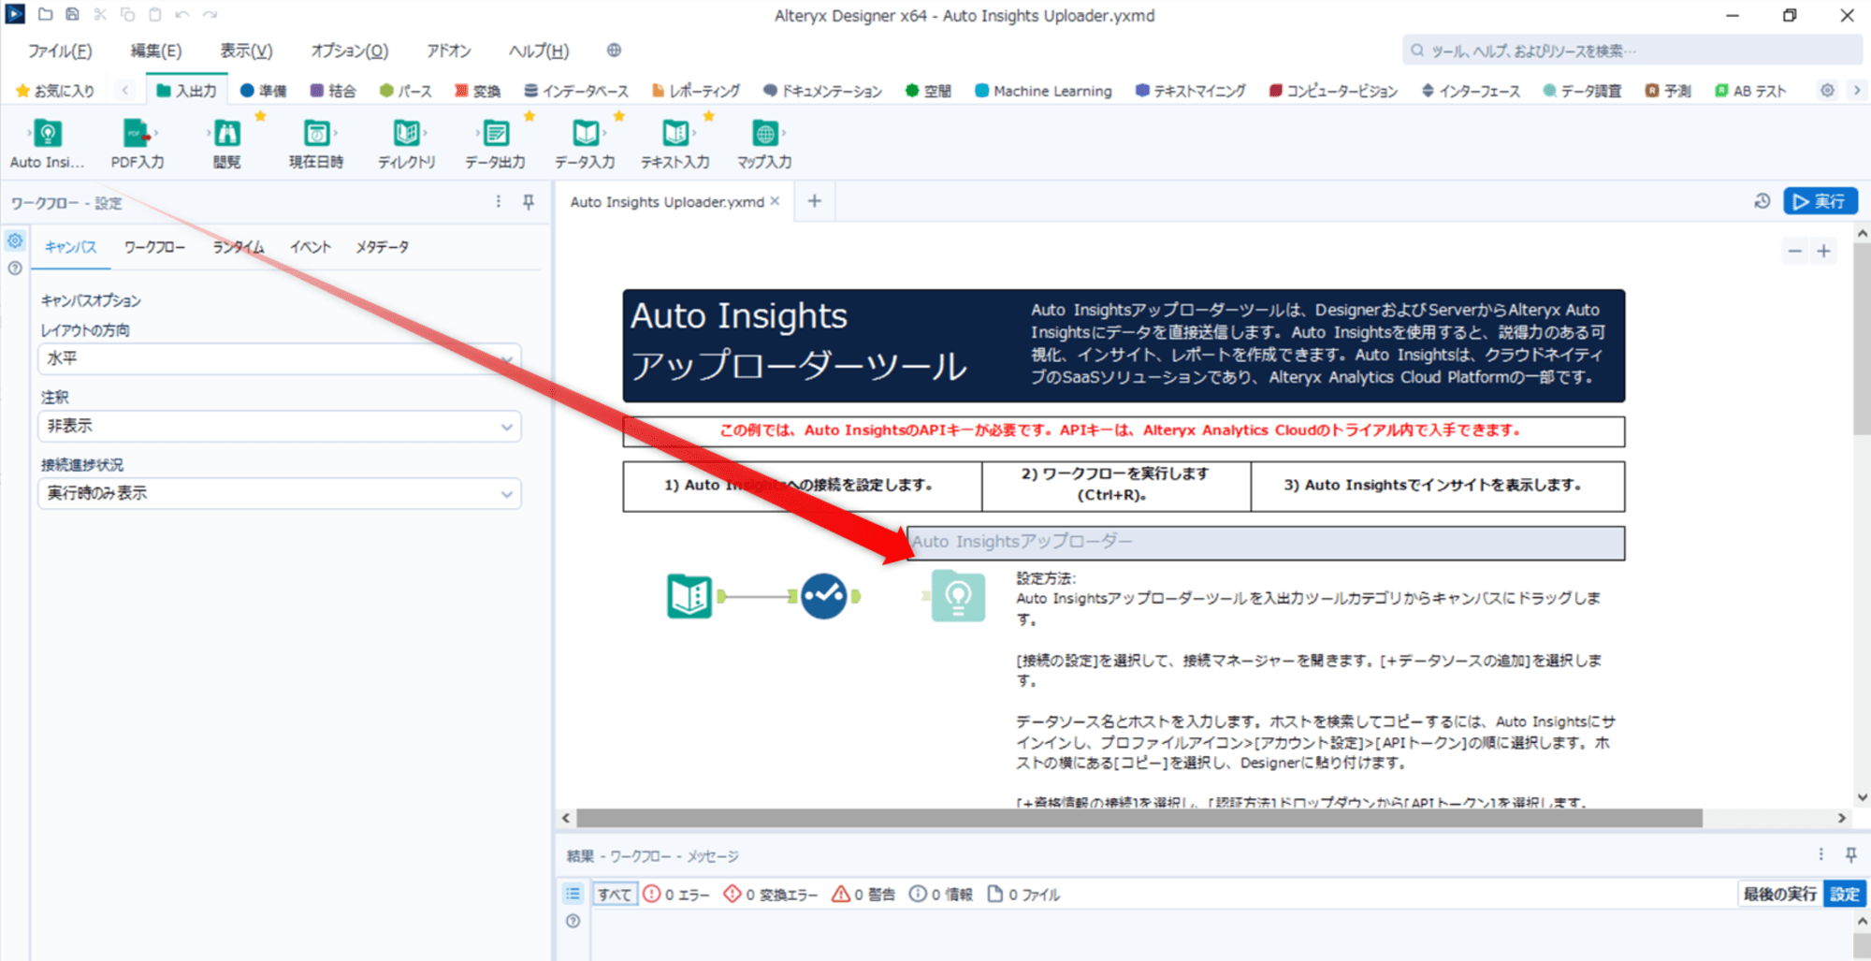Toggle the 0 エラー filter
Viewport: 1871px width, 961px height.
(676, 895)
